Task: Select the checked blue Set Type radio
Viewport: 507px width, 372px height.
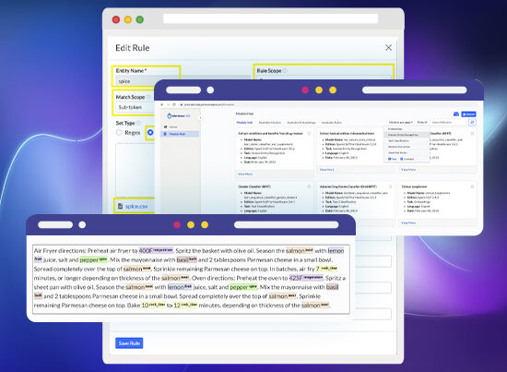Action: coord(150,132)
